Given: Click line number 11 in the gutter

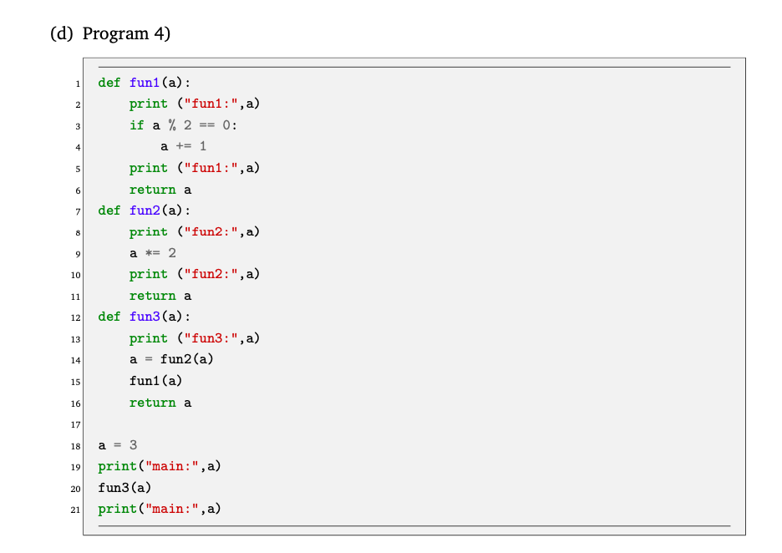Looking at the screenshot, I should [x=75, y=297].
